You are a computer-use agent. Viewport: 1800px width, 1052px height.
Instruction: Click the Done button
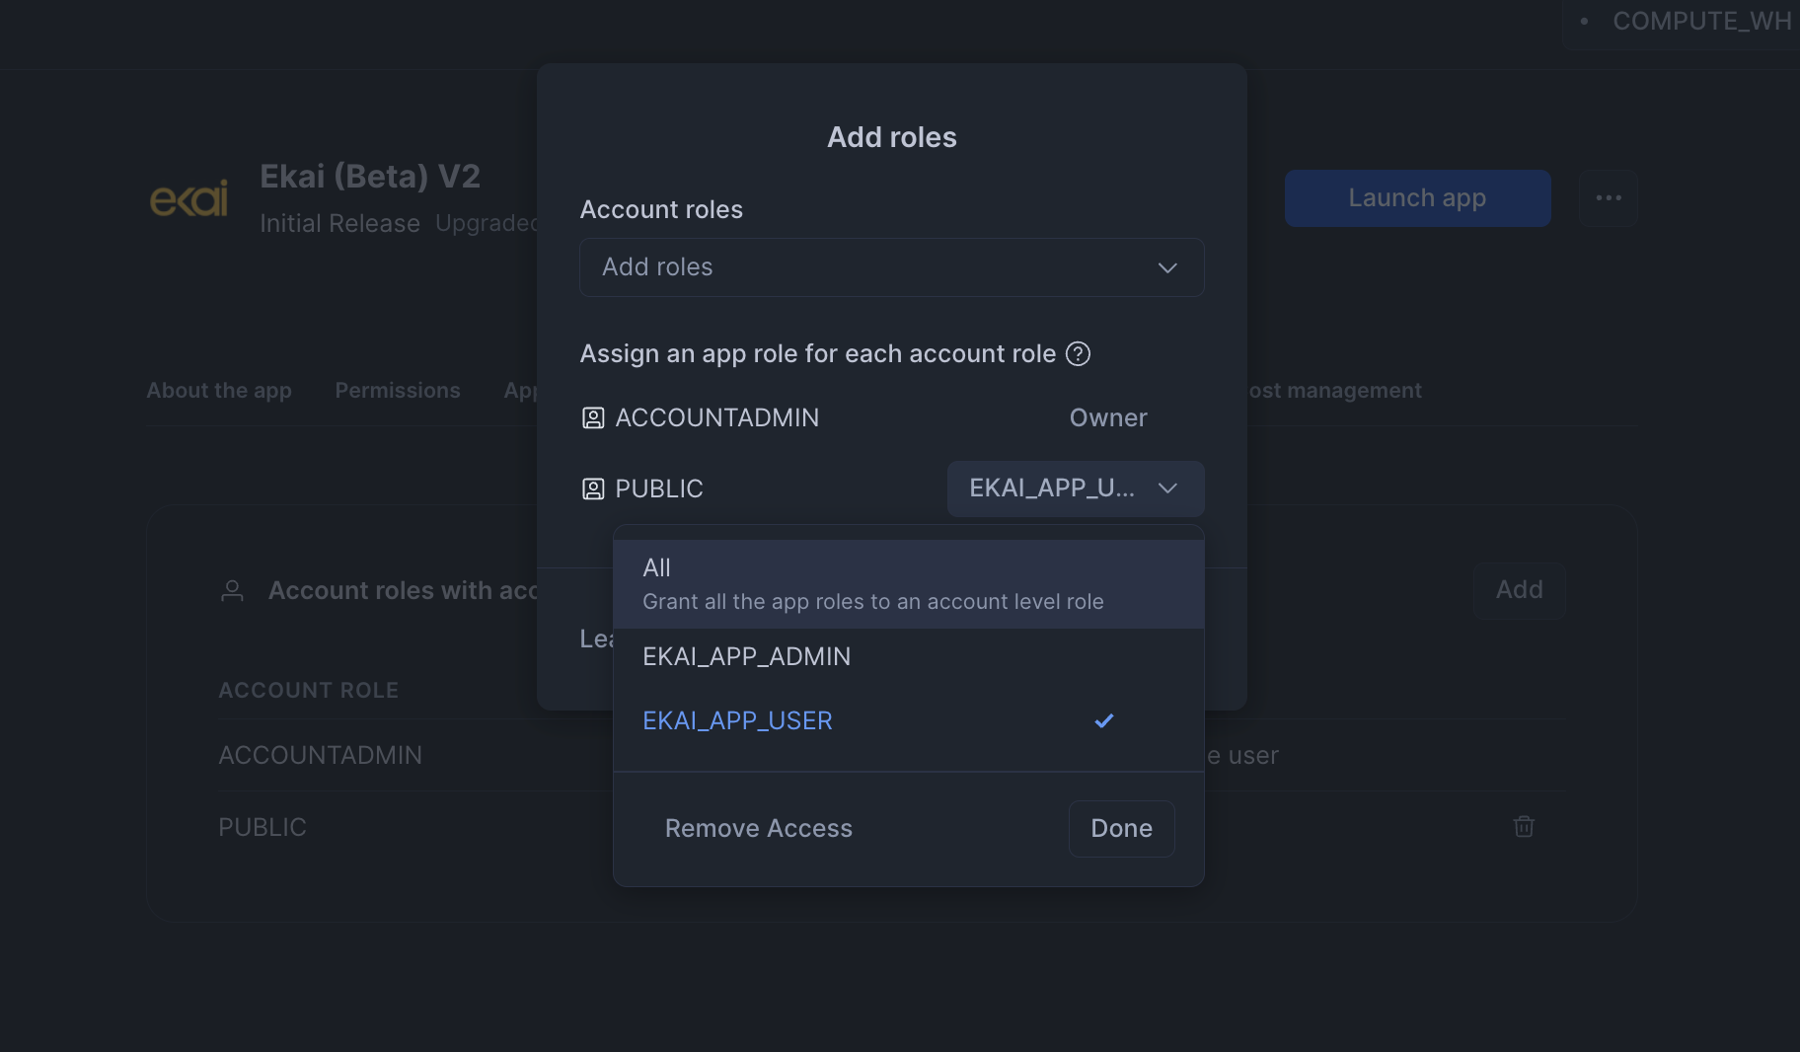pos(1122,829)
